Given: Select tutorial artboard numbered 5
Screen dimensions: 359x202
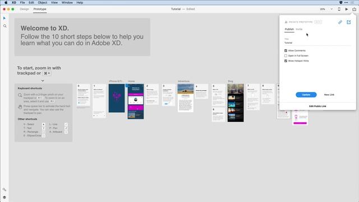Looking at the screenshot, I should (219, 95).
